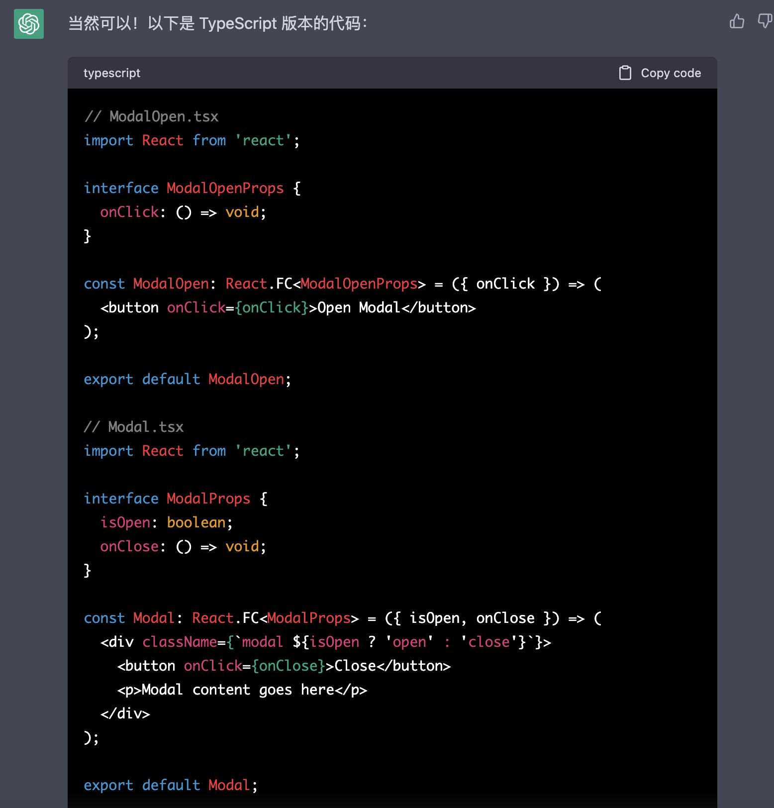The width and height of the screenshot is (774, 808).
Task: Click the Open Modal button JSX line
Action: [288, 307]
